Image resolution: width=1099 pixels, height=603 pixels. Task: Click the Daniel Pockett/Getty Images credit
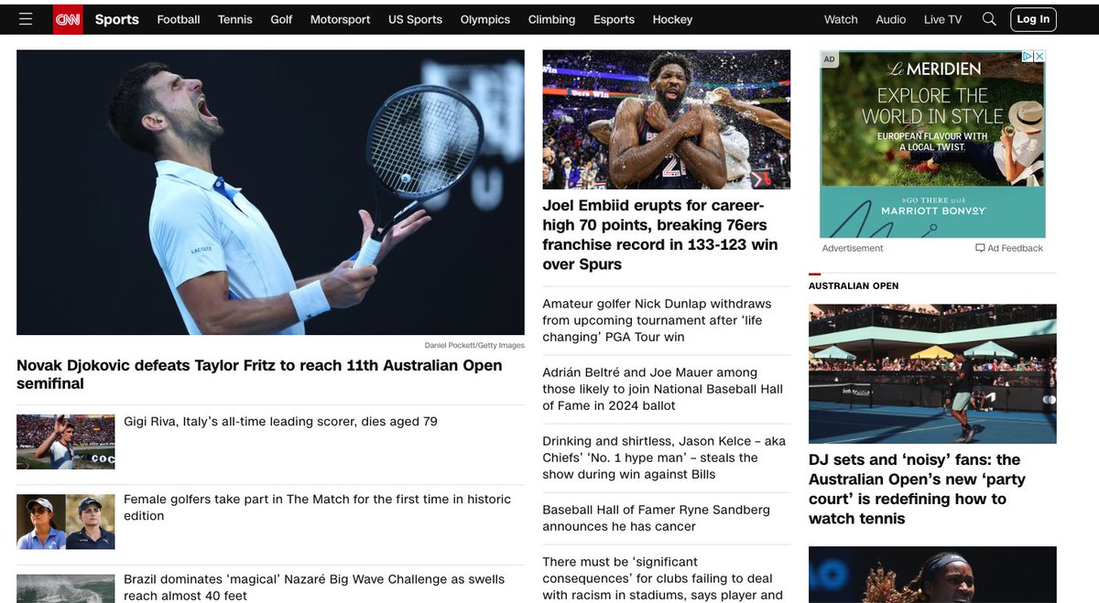click(x=474, y=345)
